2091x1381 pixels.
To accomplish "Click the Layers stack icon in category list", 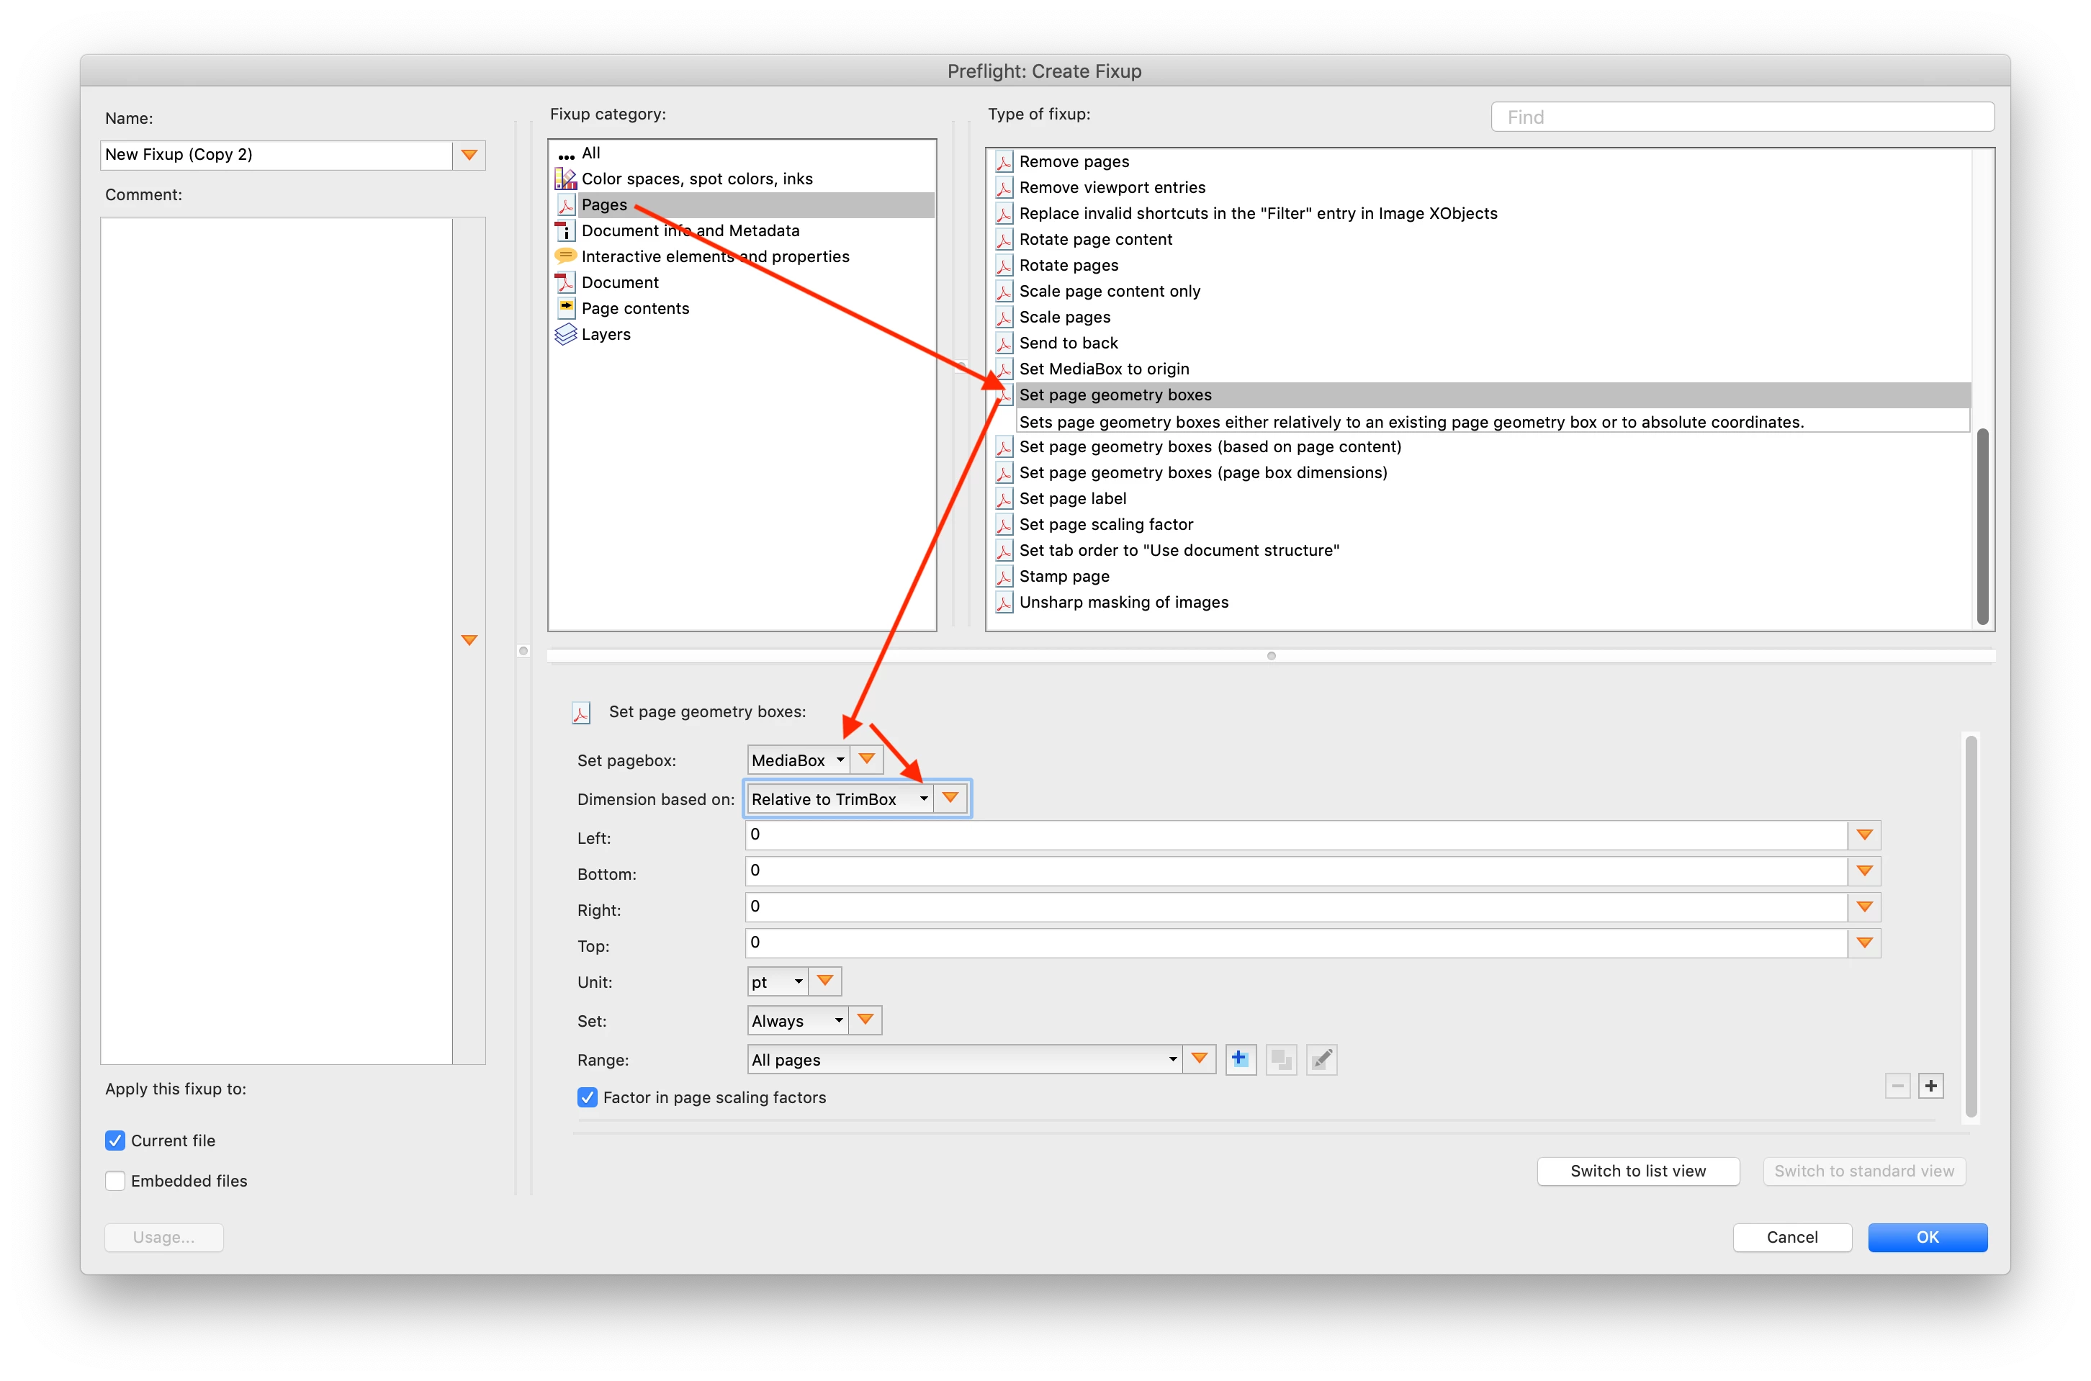I will pyautogui.click(x=565, y=335).
